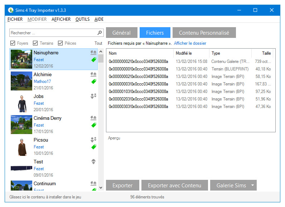
Task: Click the Continuum entry title
Action: pos(45,183)
